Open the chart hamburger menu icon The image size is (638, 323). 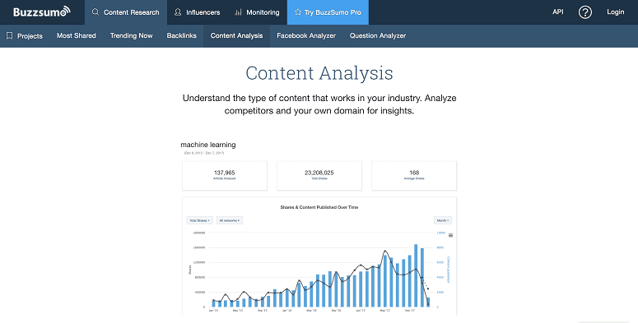pyautogui.click(x=450, y=235)
